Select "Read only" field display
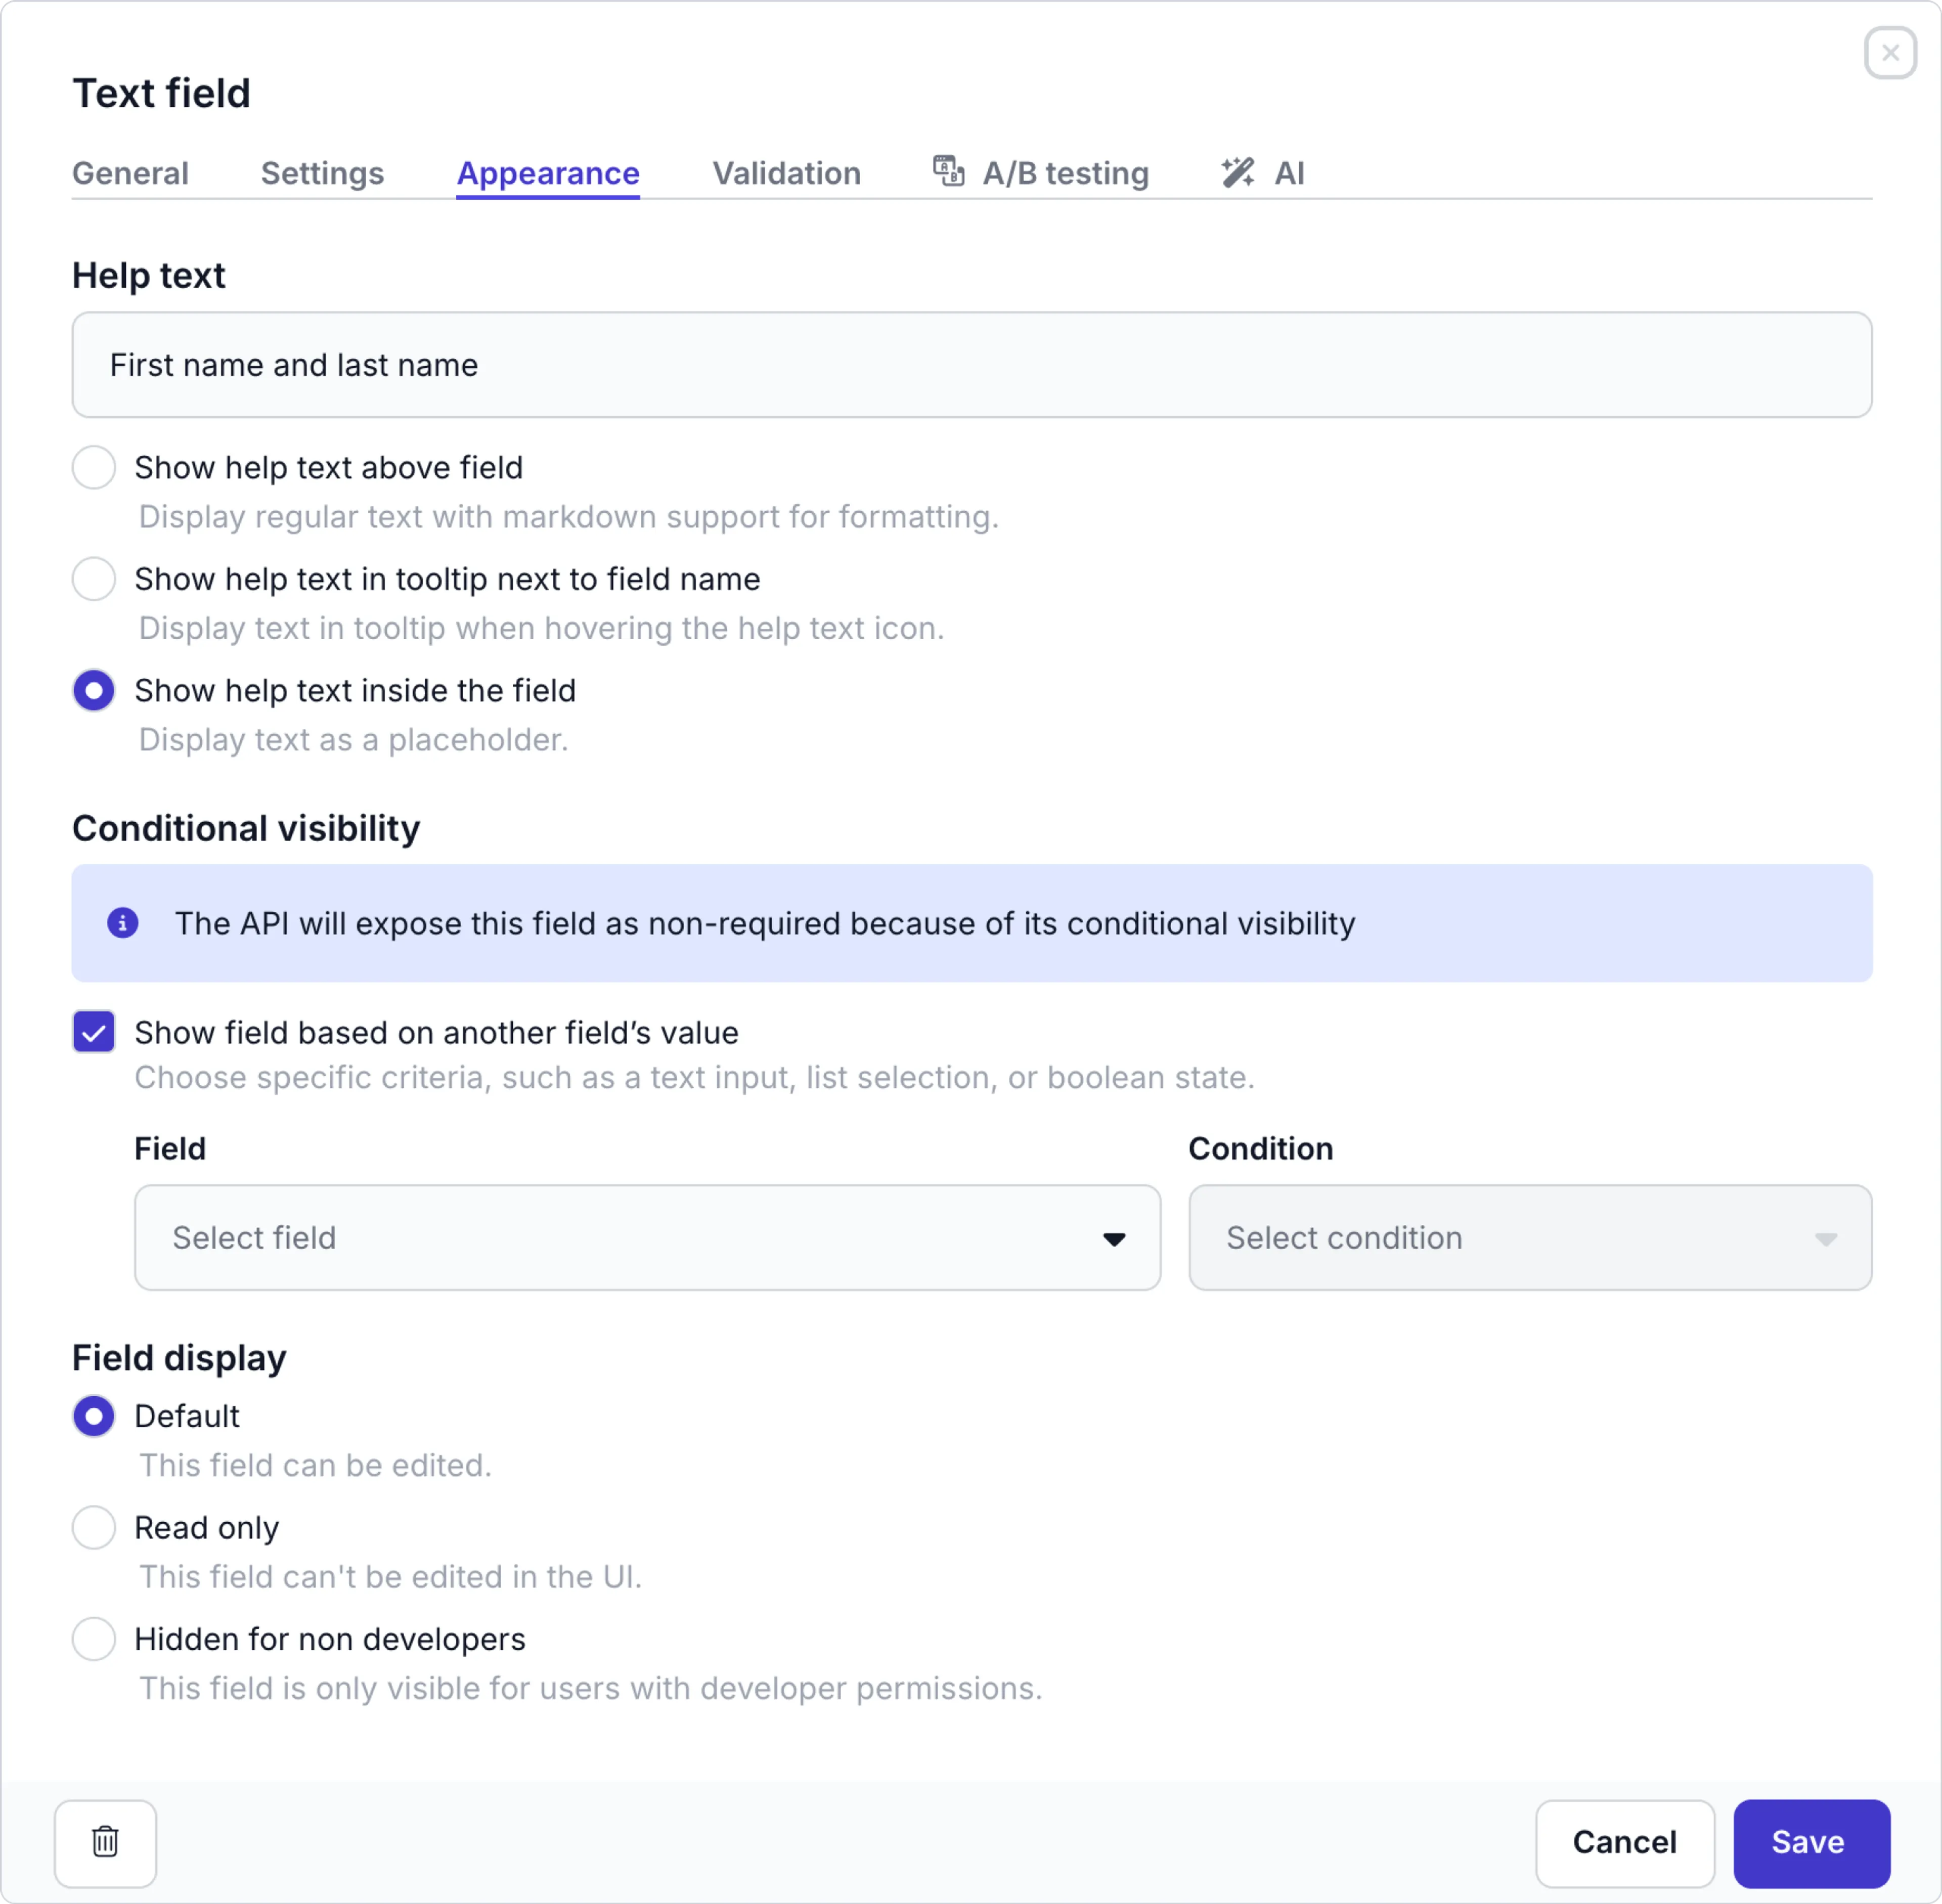Viewport: 1942px width, 1904px height. (93, 1527)
